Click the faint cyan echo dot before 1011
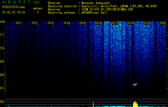Viewport: 168px width, 107px height. tap(9, 83)
